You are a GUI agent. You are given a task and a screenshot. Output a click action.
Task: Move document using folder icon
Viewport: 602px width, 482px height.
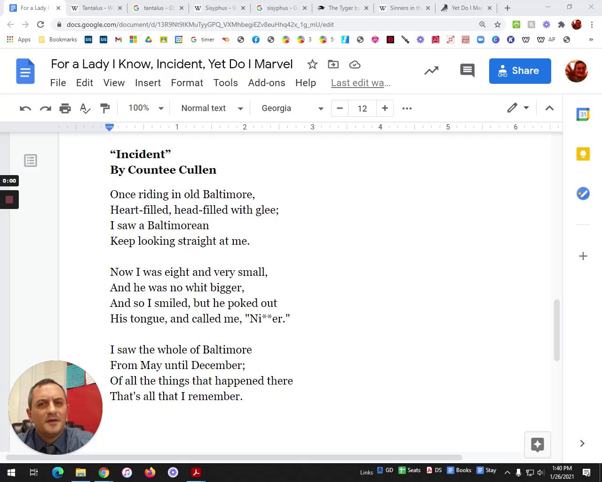(x=333, y=64)
